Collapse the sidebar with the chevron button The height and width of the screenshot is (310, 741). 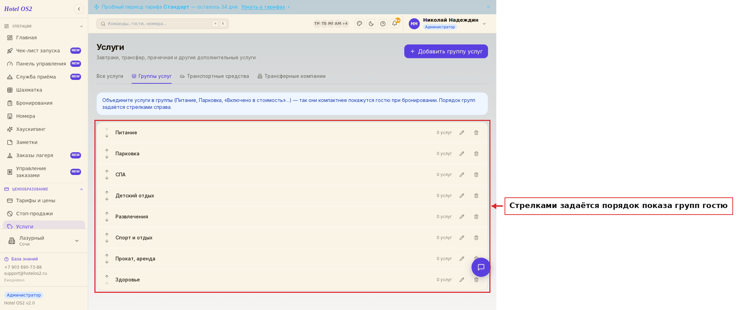point(79,9)
